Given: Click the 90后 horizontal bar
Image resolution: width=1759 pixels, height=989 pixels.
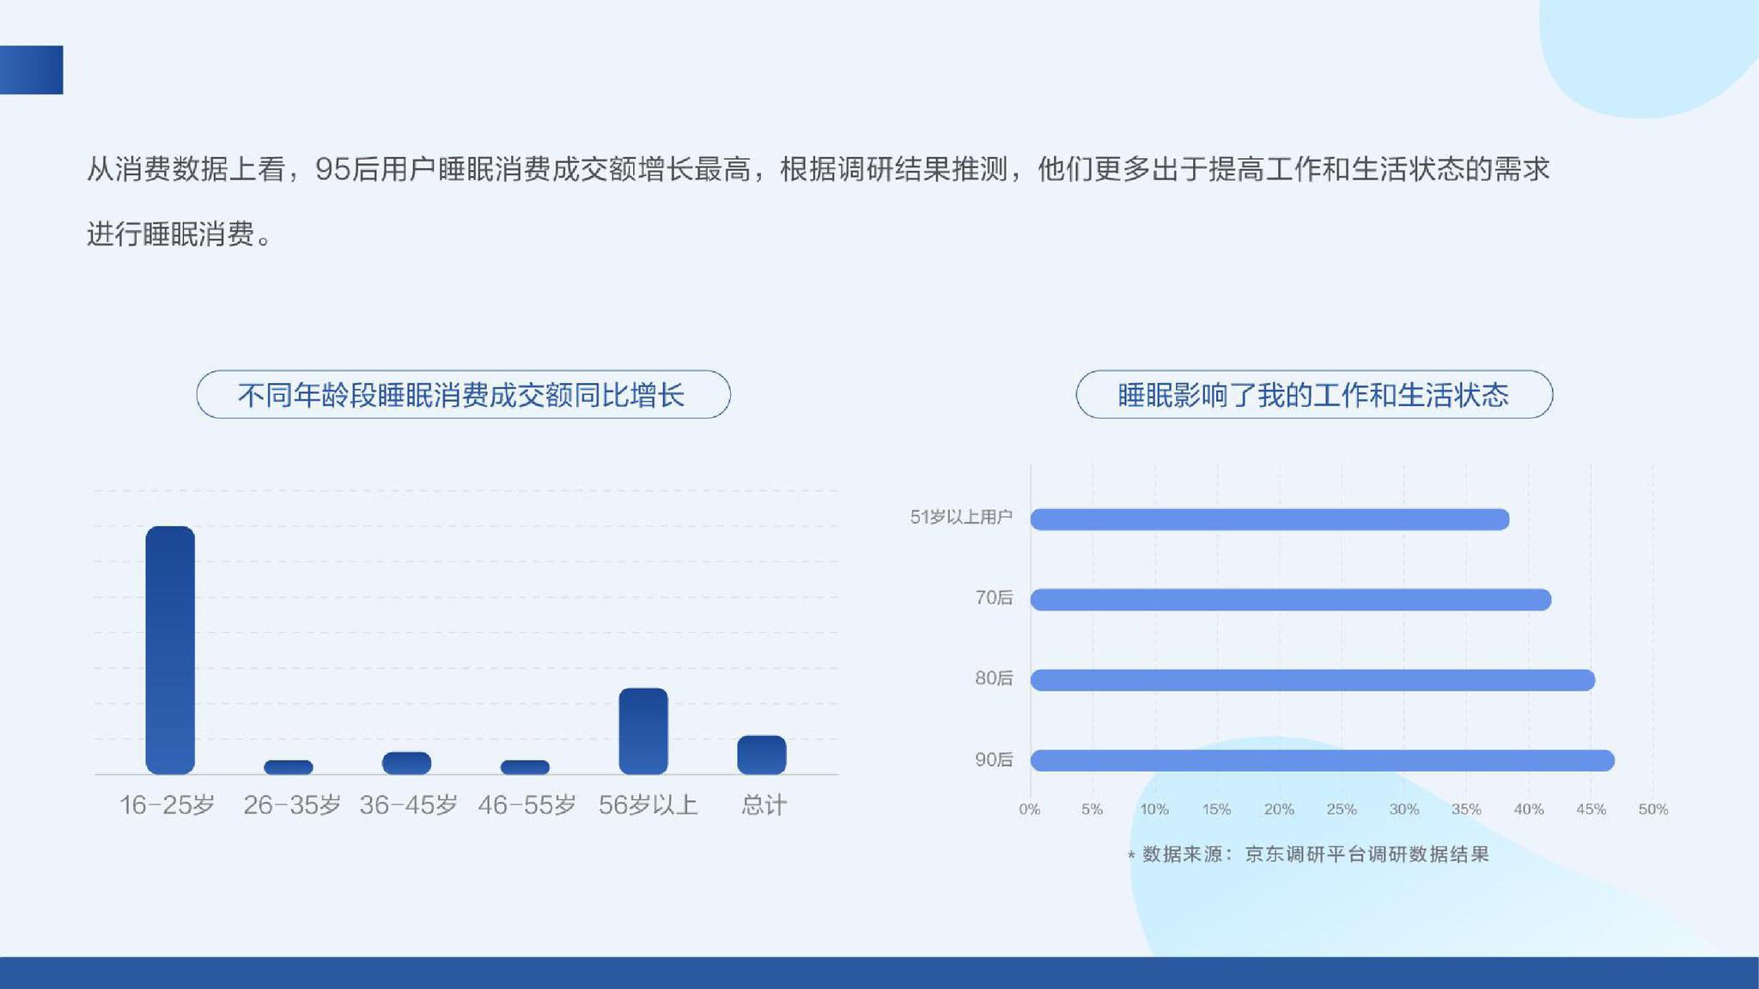Looking at the screenshot, I should point(1323,761).
